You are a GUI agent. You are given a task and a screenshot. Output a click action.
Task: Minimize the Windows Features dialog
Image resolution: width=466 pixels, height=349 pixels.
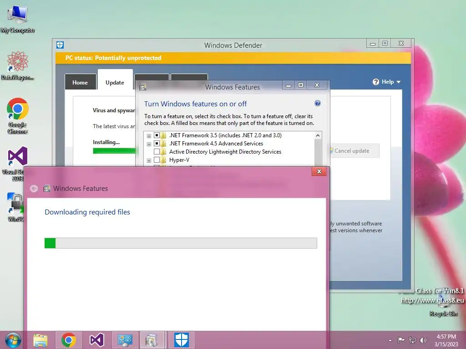[x=288, y=85]
